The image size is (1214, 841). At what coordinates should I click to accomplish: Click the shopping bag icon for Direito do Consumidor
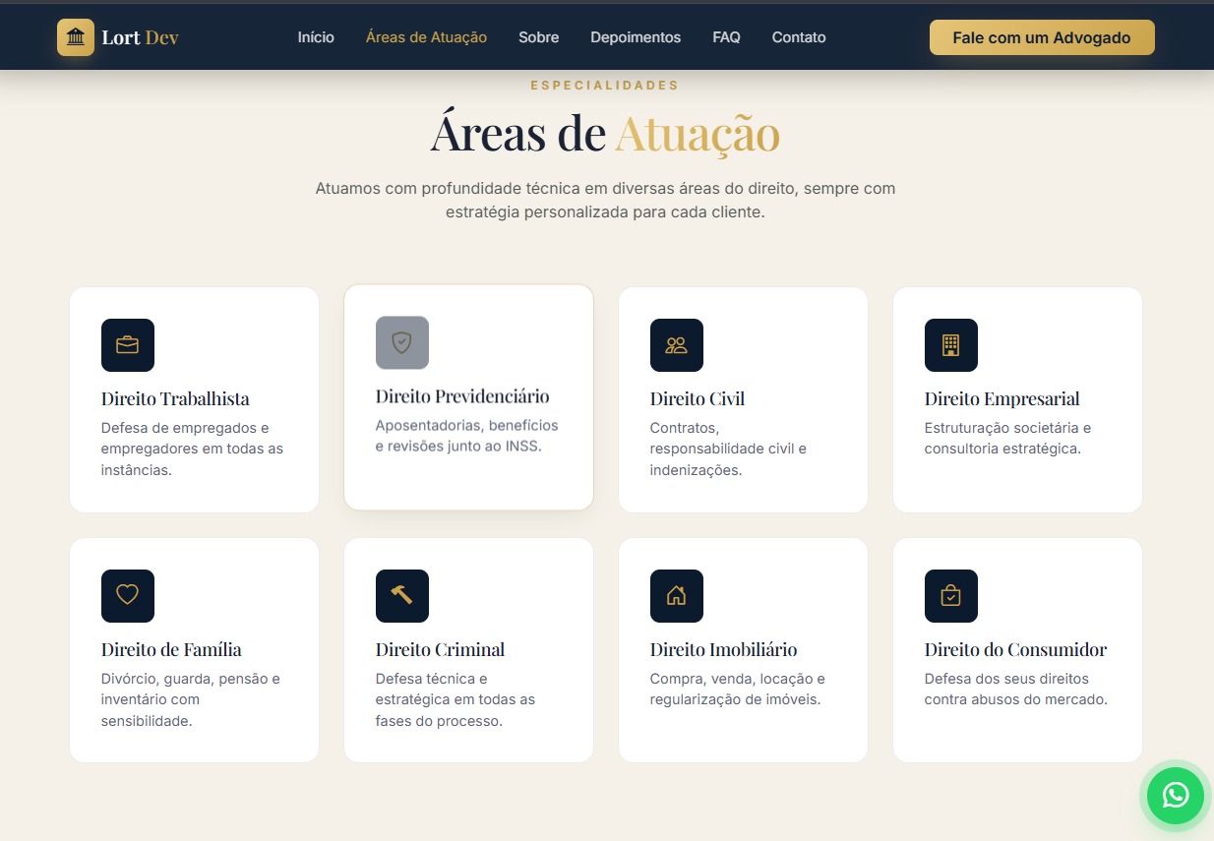click(x=951, y=596)
